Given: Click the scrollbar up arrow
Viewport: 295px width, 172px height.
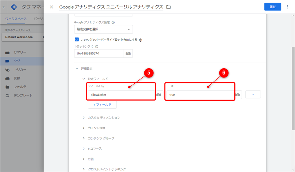Looking at the screenshot, I should 293,16.
